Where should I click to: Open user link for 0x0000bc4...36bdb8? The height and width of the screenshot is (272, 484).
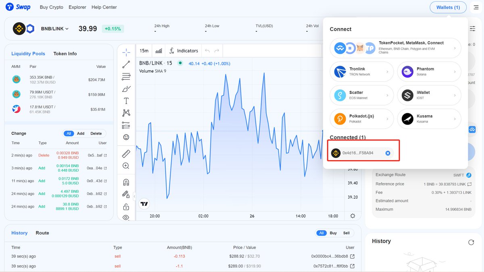(352, 256)
